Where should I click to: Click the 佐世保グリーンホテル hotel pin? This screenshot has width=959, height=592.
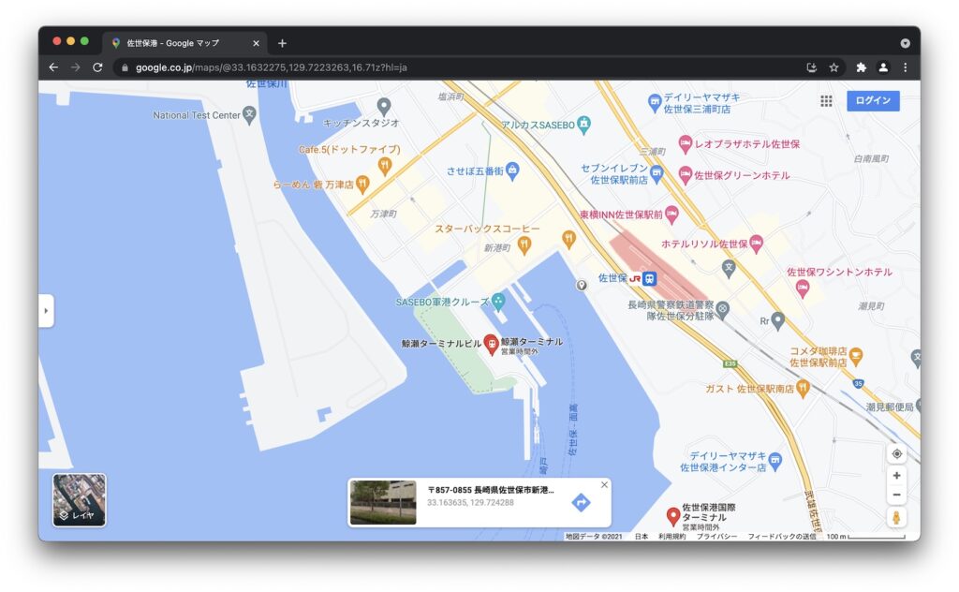(686, 175)
